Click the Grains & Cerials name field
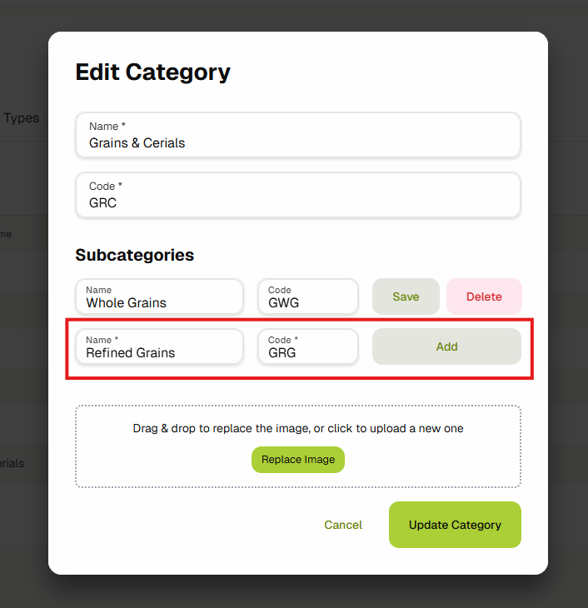588x608 pixels. [297, 142]
